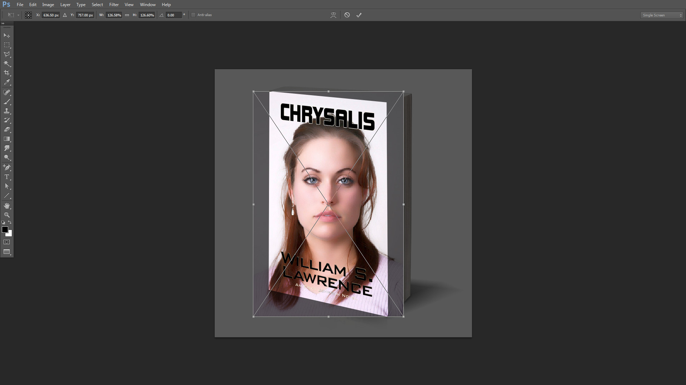Image resolution: width=686 pixels, height=385 pixels.
Task: Select the Magic Wand tool
Action: 7,63
